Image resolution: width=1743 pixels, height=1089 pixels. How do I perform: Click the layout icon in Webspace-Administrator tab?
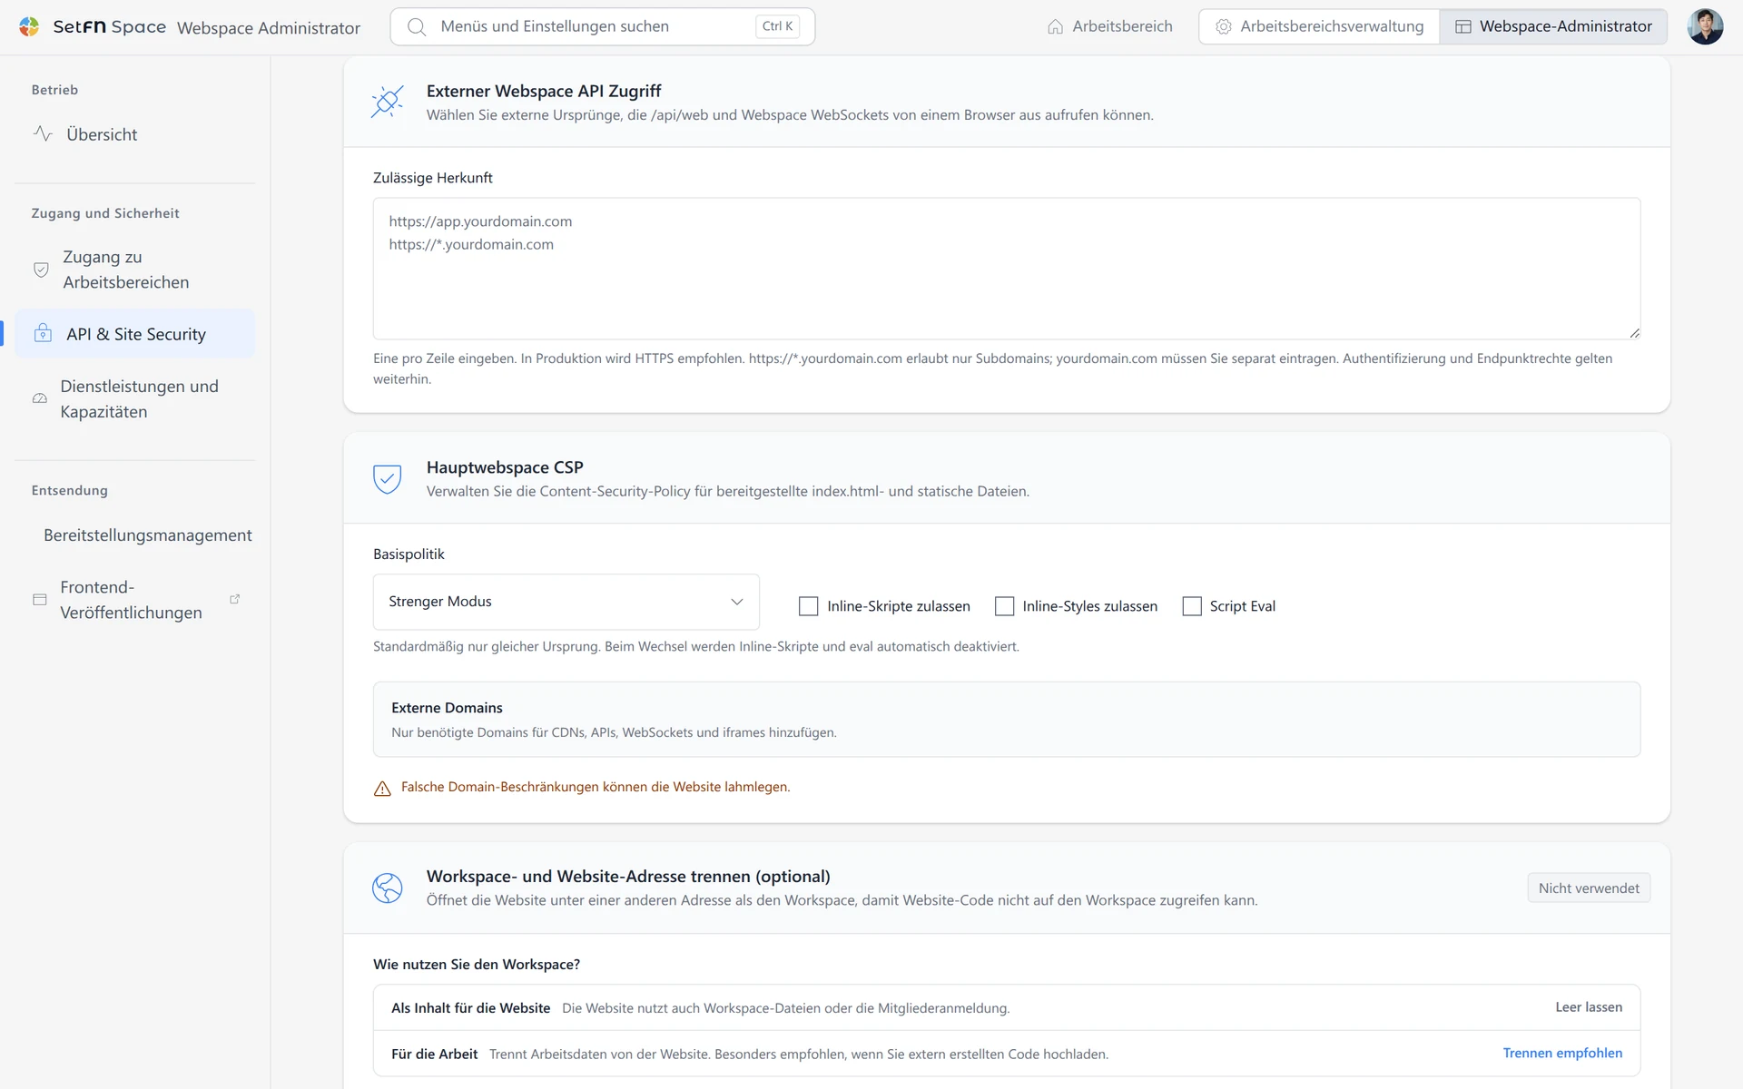pyautogui.click(x=1462, y=27)
